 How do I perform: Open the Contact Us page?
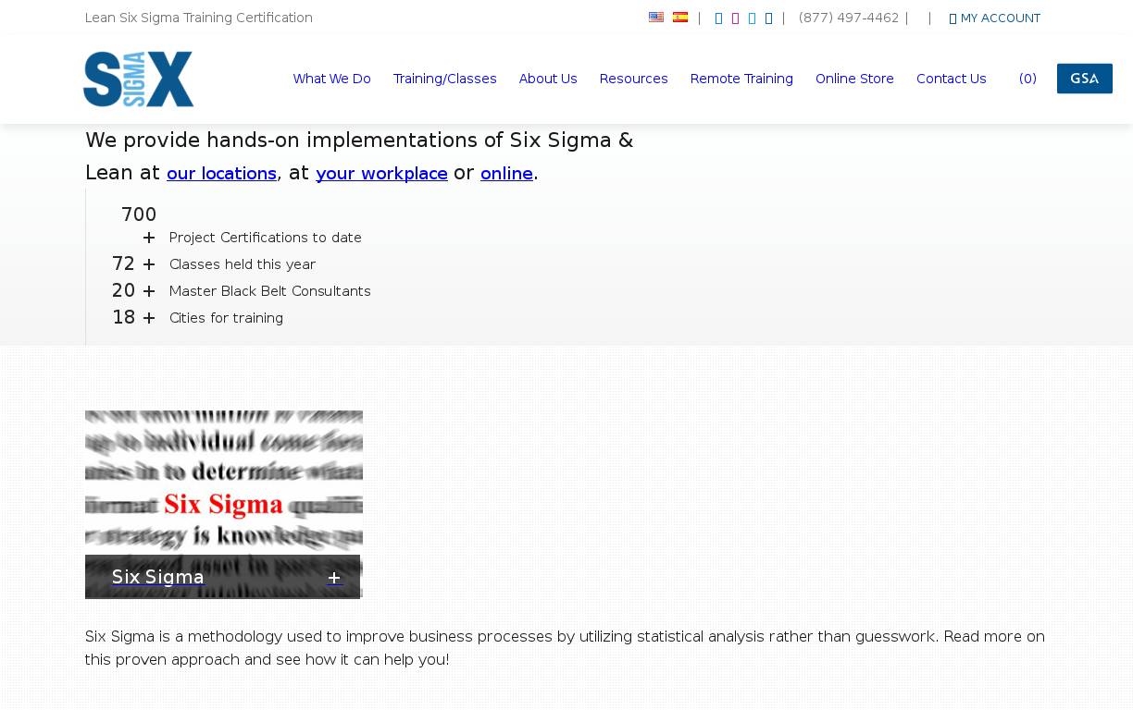tap(951, 79)
